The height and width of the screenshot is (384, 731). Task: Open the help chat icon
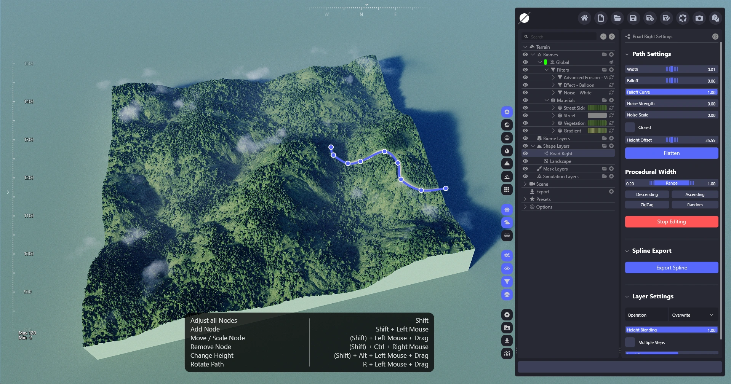pos(715,18)
